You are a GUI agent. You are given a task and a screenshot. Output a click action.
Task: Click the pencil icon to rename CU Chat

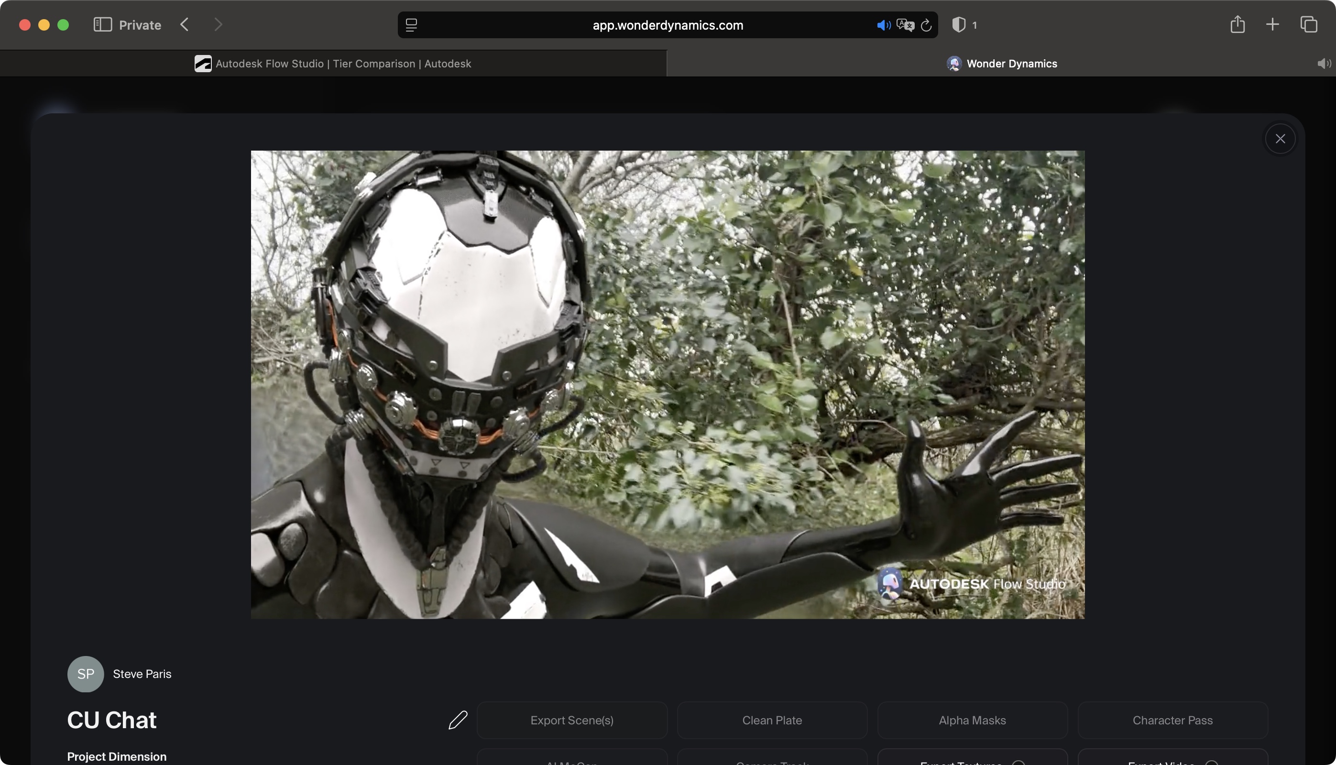click(458, 721)
